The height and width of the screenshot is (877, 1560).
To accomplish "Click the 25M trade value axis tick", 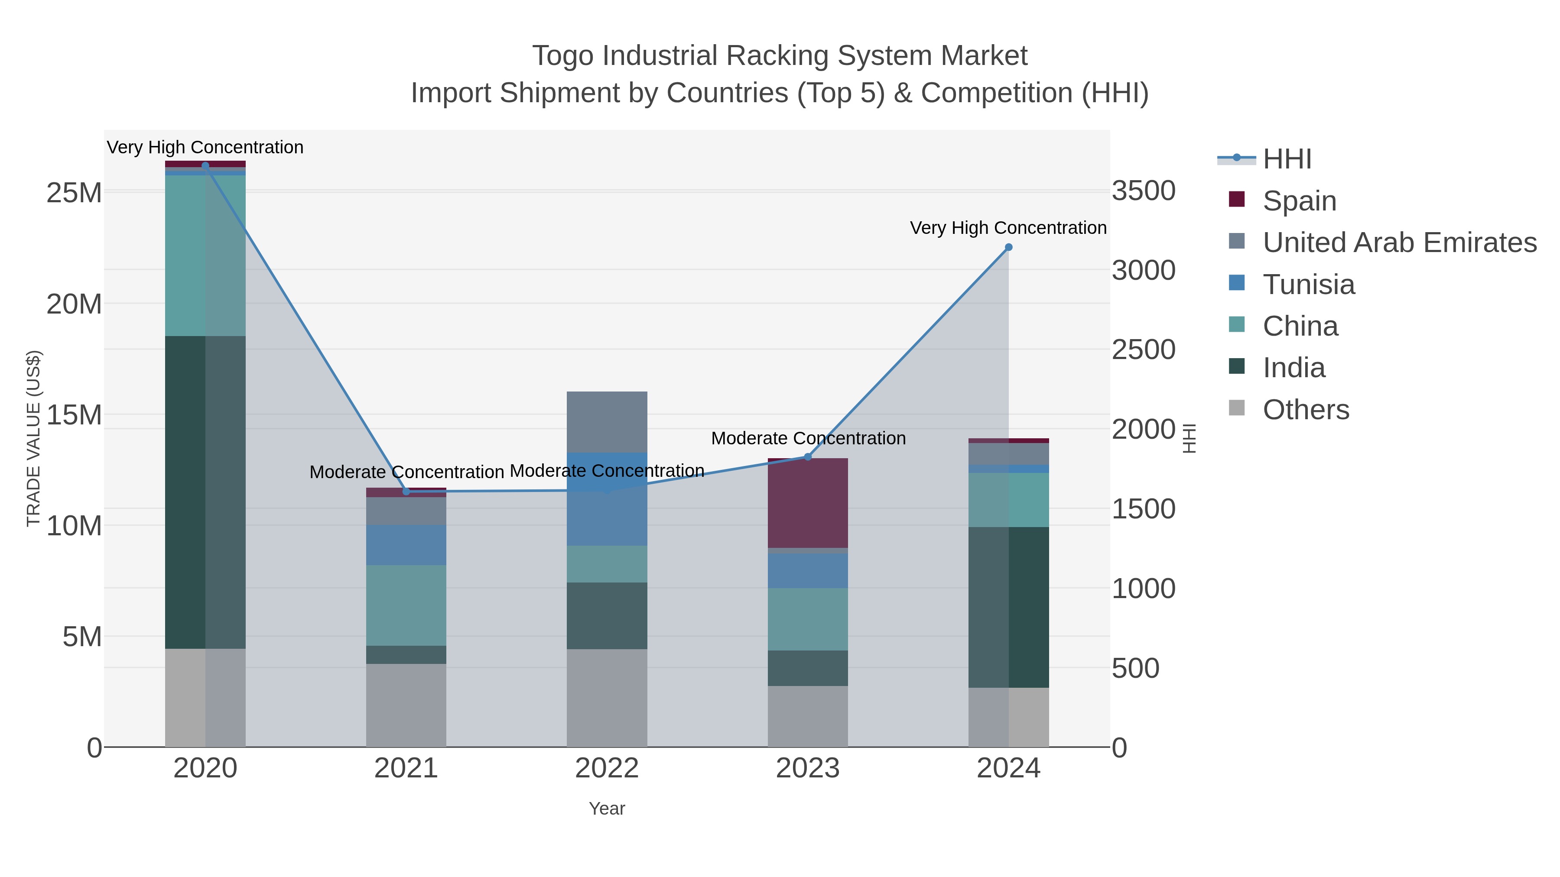I will click(x=74, y=193).
